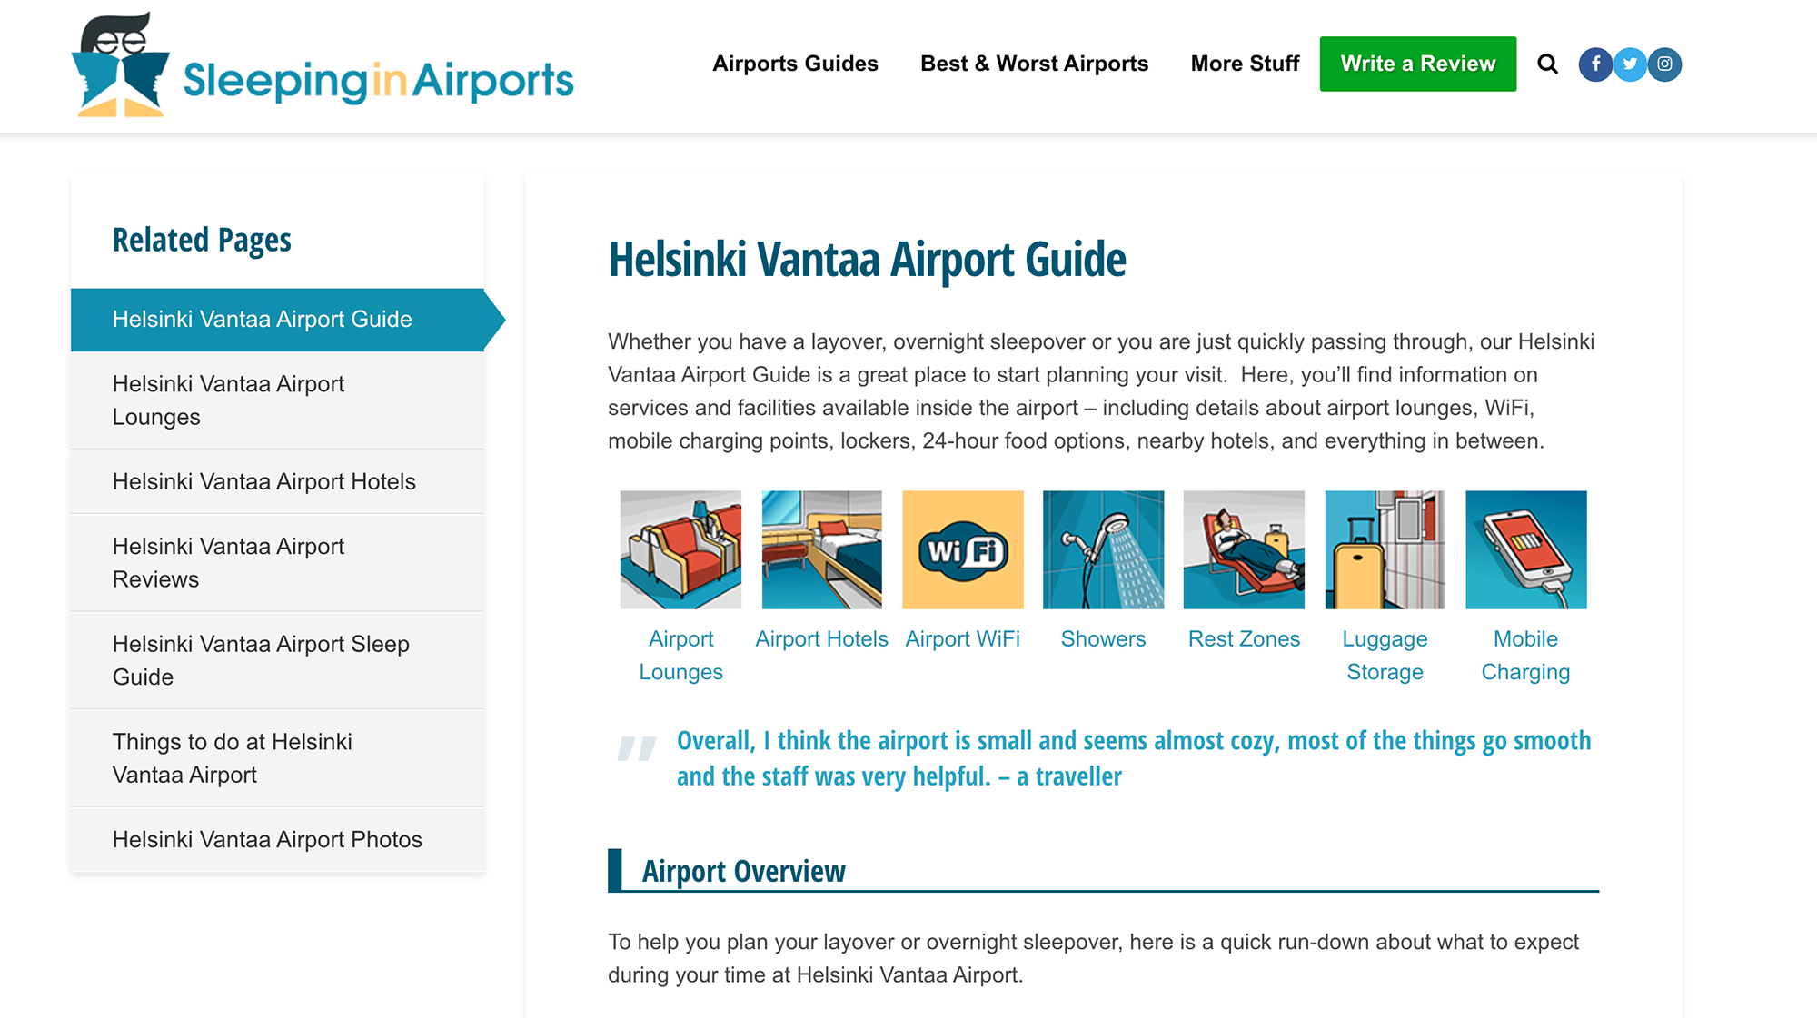The height and width of the screenshot is (1018, 1817).
Task: Click the Airports Guides menu item
Action: [x=795, y=64]
